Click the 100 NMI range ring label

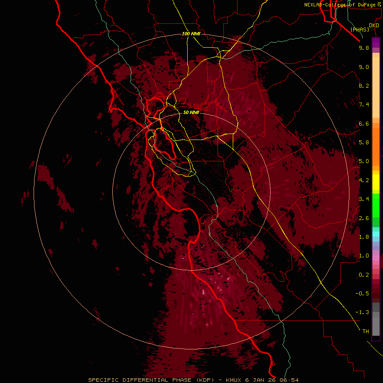tap(191, 34)
